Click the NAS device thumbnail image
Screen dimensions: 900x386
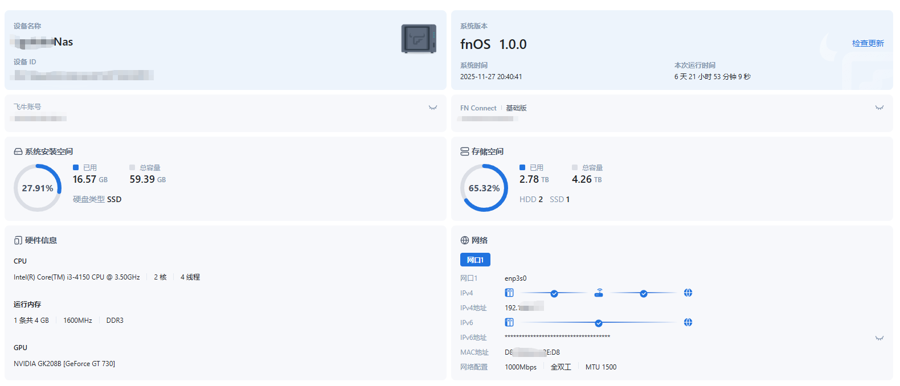[419, 39]
